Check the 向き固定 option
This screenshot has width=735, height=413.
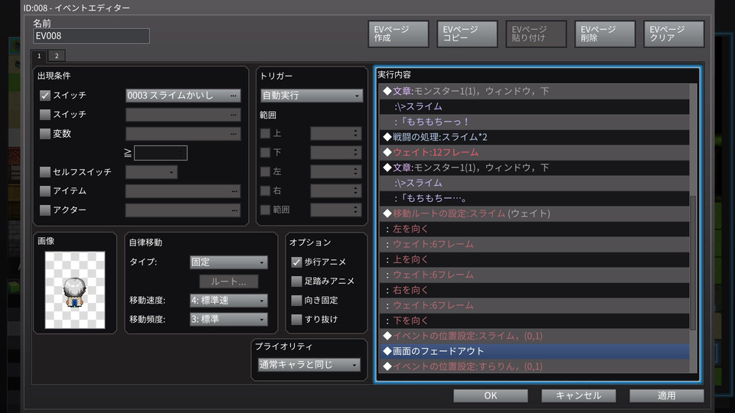pos(296,300)
